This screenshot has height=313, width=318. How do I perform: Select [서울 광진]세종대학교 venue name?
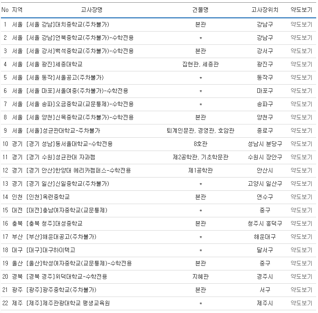pyautogui.click(x=54, y=65)
